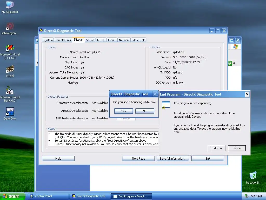Go to Next Page
Screen dimensions: 266x200
[x=138, y=159]
